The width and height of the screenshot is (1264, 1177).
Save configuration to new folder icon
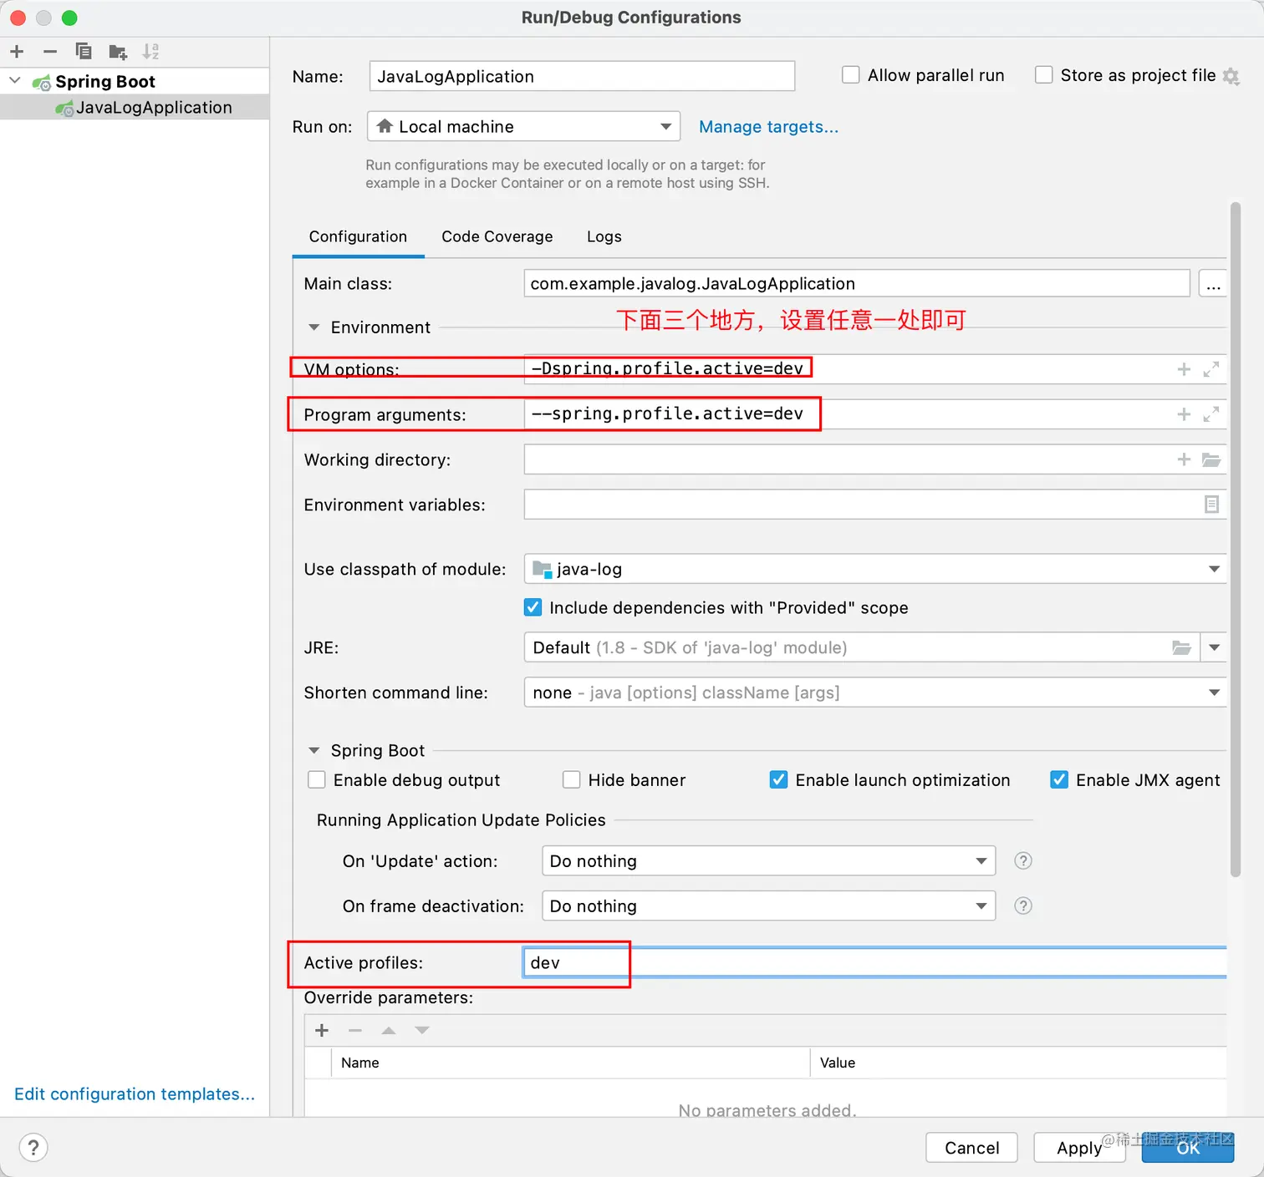(x=118, y=52)
